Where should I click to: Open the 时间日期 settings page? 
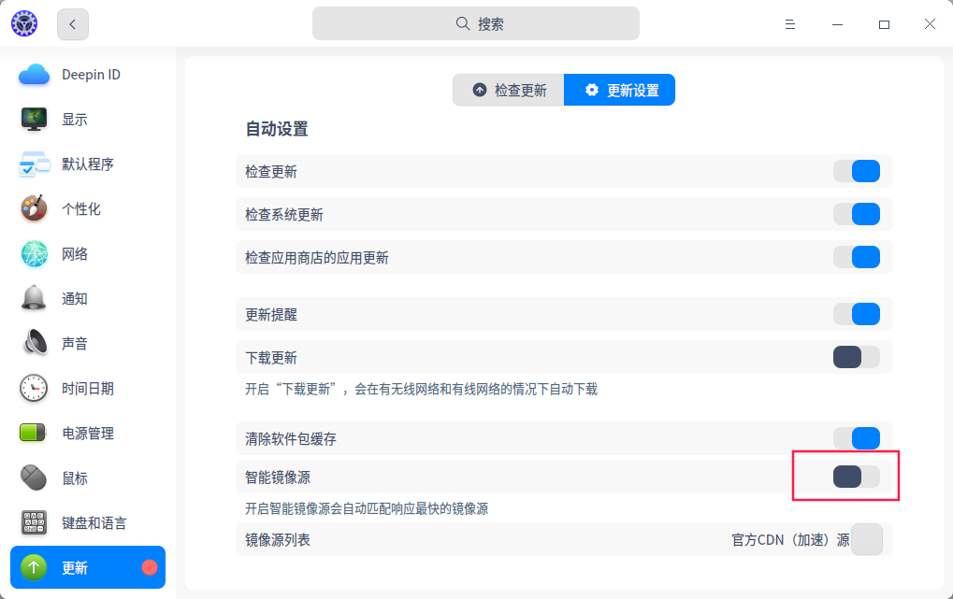(88, 388)
